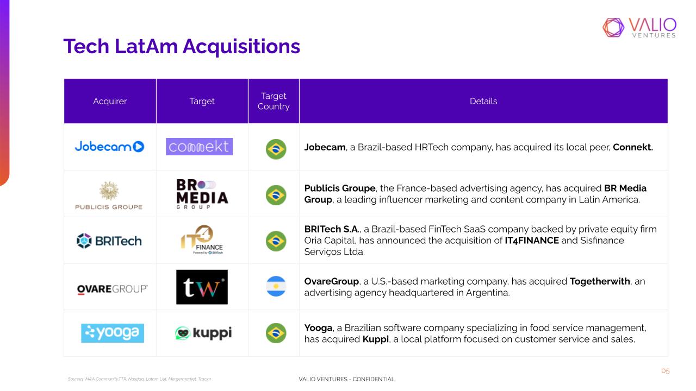The height and width of the screenshot is (391, 696).
Task: Click the black tw Togetherwith logo
Action: coord(202,287)
